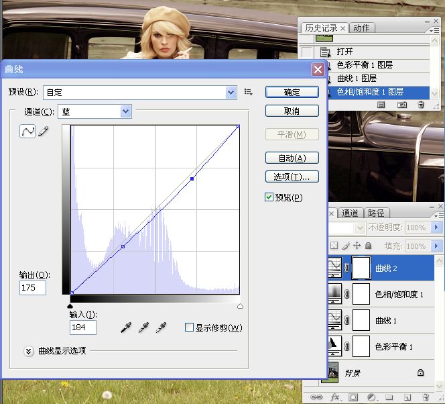Click the add layer style fx icon

[x=336, y=397]
